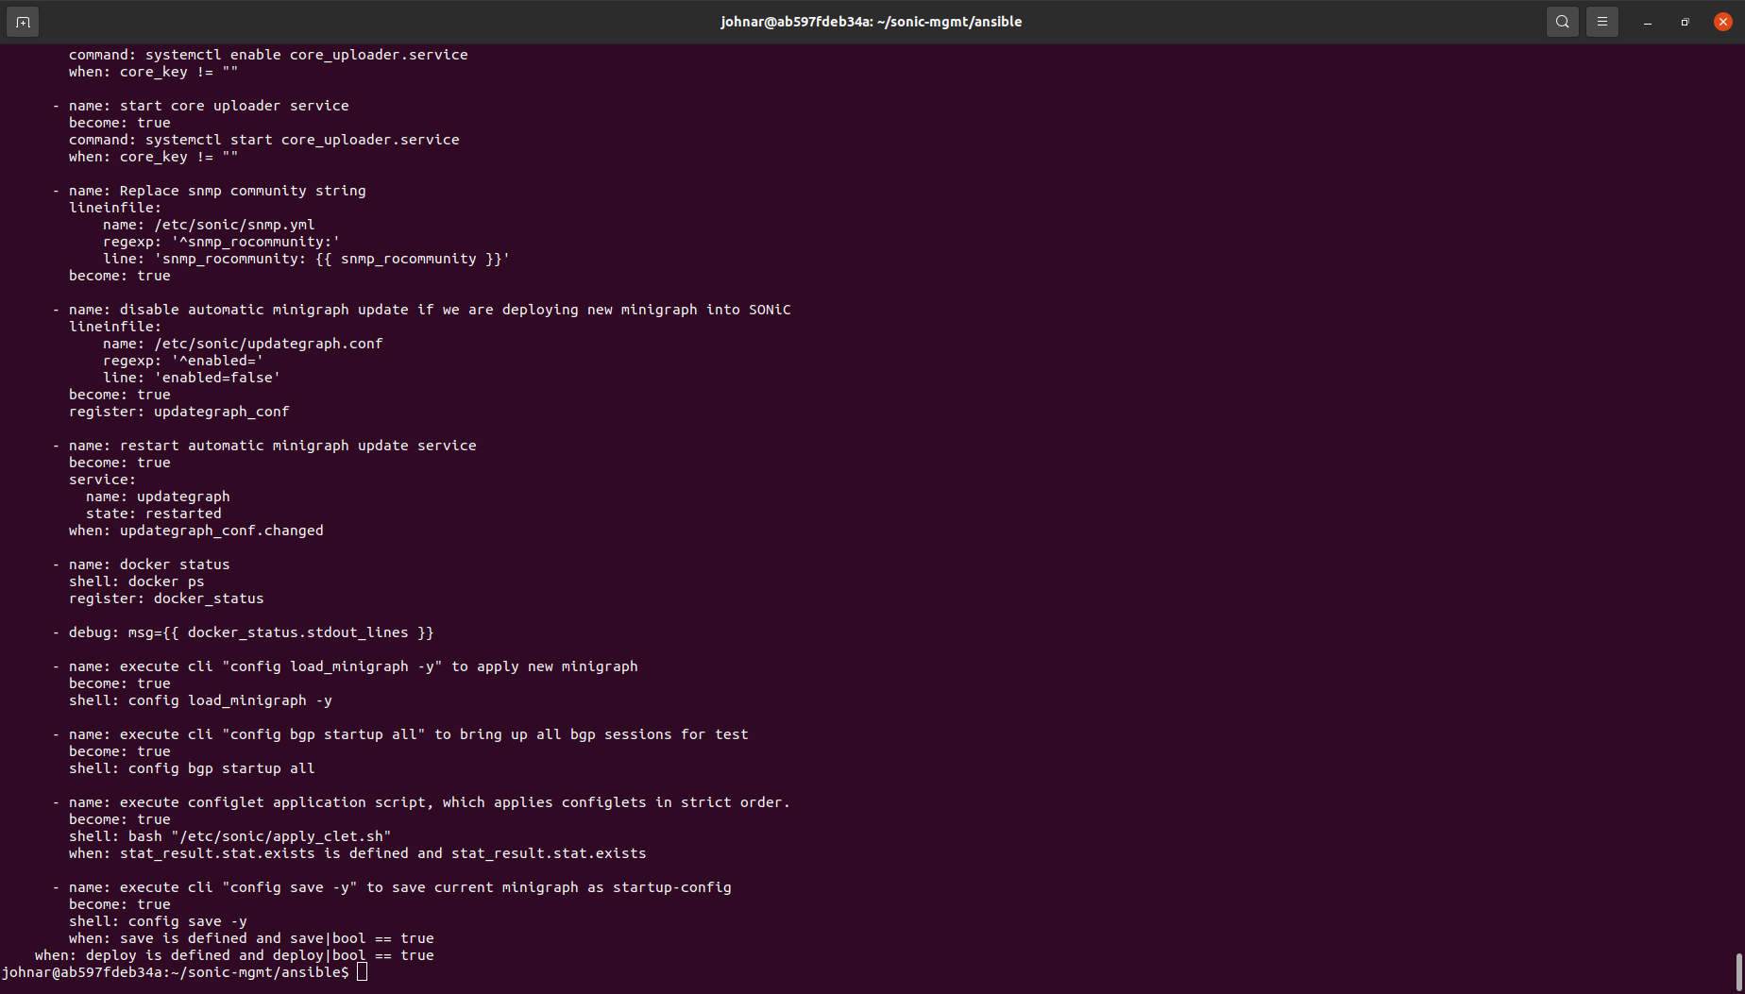Click 'service:' line
The image size is (1745, 994).
102,480
